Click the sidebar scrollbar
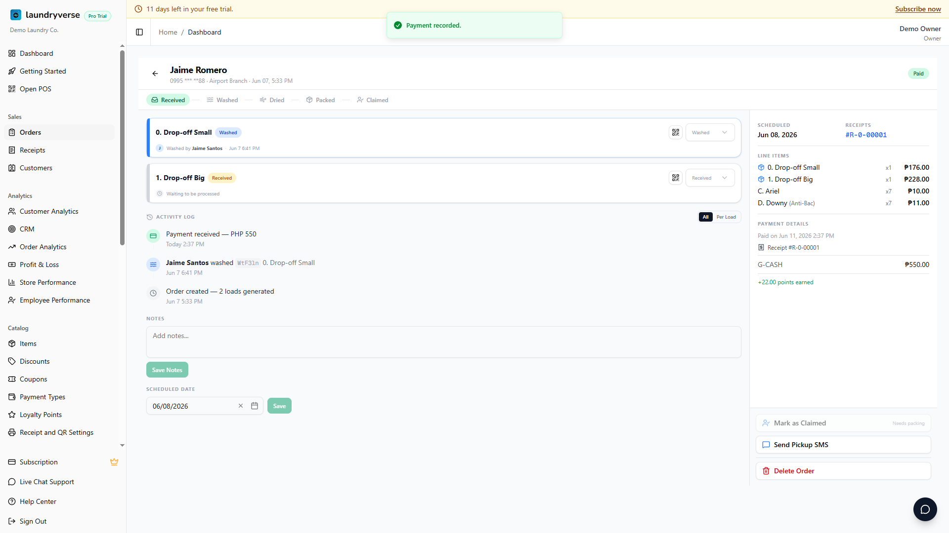Image resolution: width=949 pixels, height=533 pixels. click(122, 148)
